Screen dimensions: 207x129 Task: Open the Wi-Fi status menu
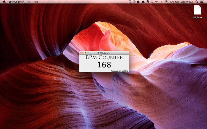(166, 2)
